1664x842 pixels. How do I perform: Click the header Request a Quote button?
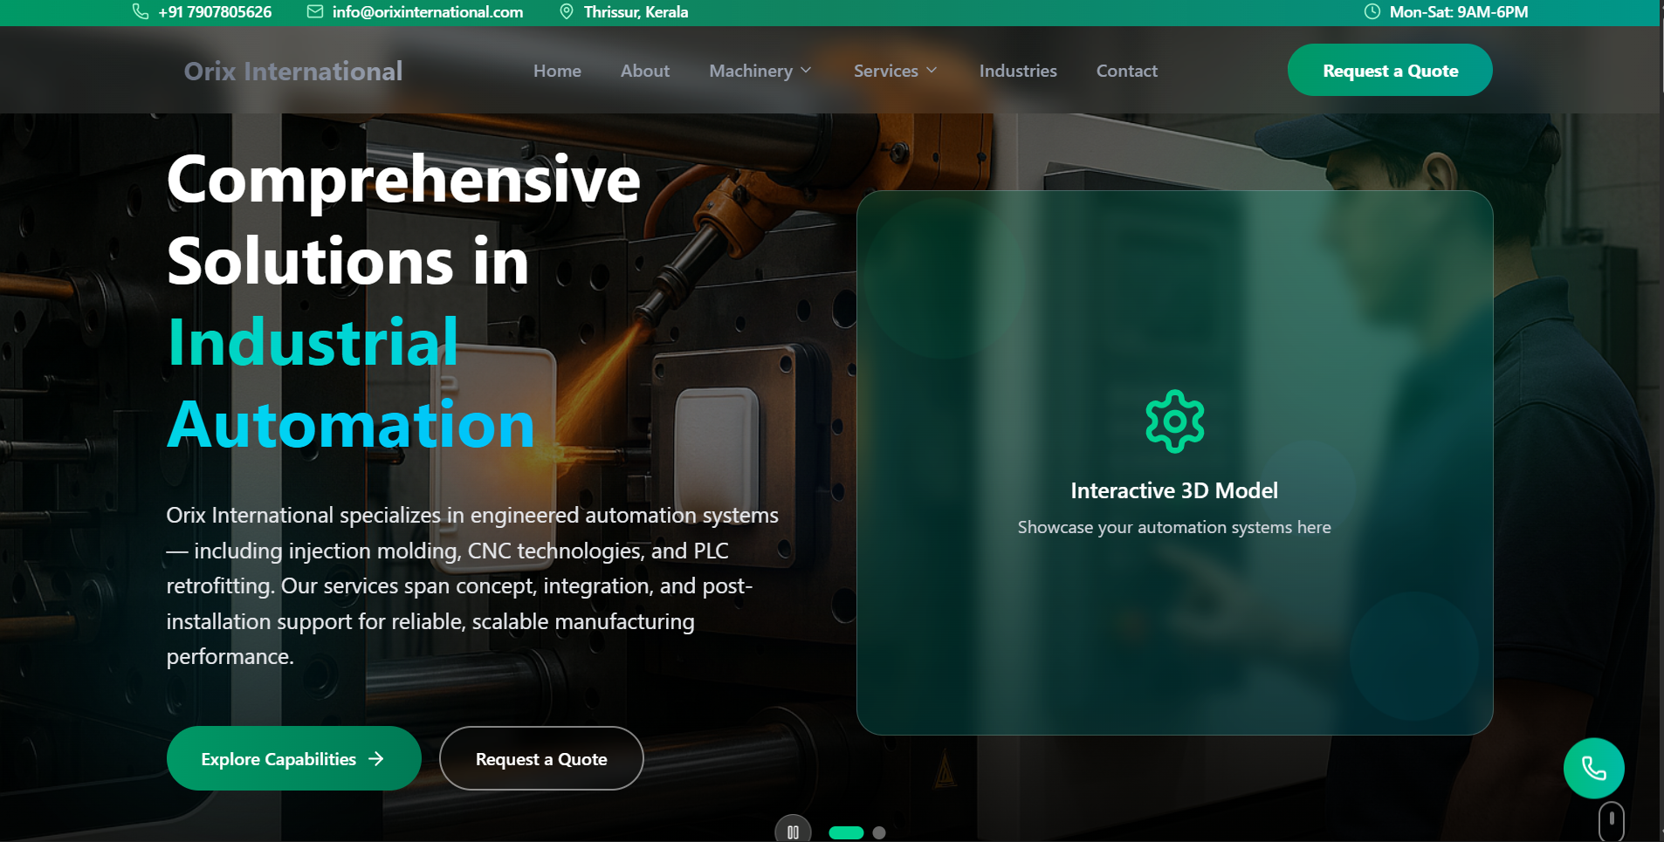(1390, 71)
